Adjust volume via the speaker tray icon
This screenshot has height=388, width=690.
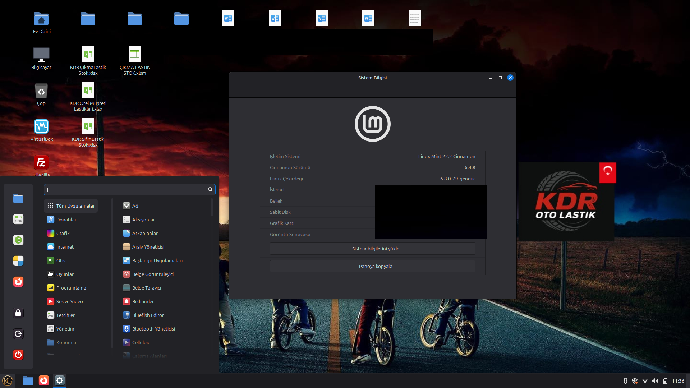tap(655, 380)
